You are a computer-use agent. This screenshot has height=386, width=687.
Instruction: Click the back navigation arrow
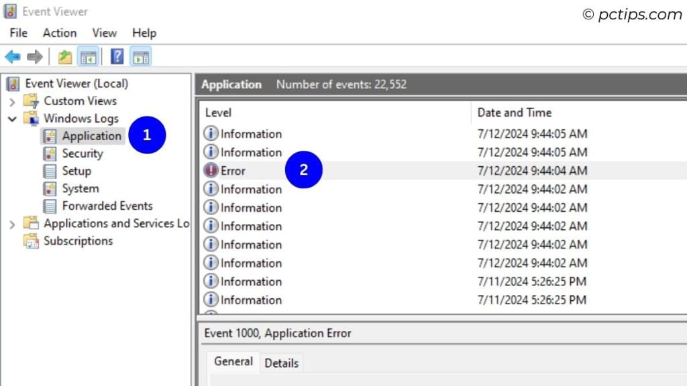pos(12,56)
